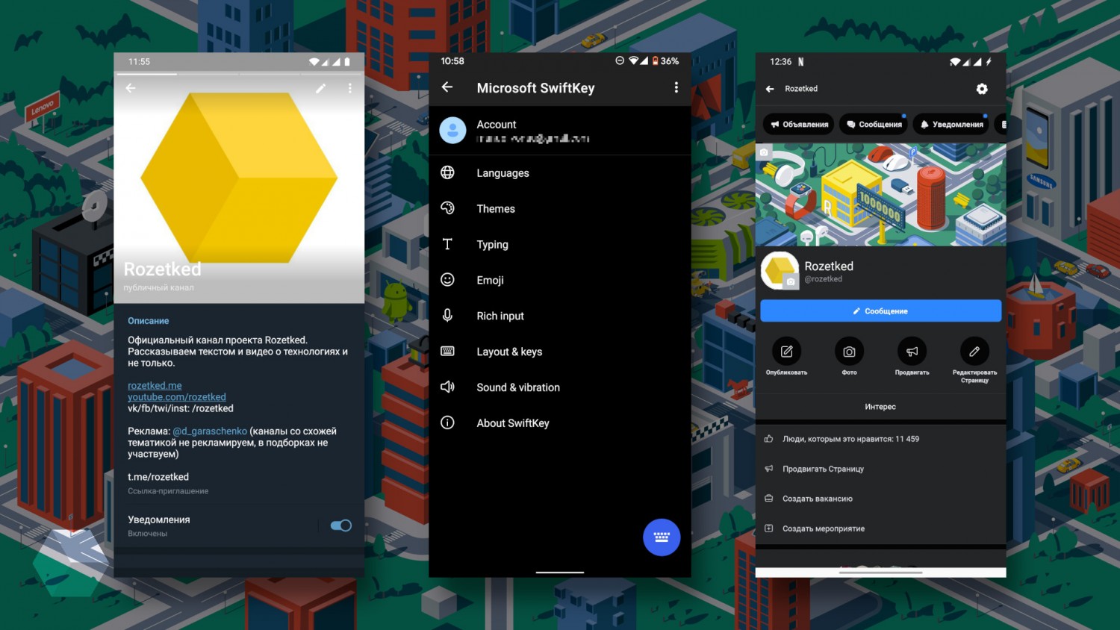Image resolution: width=1120 pixels, height=630 pixels.
Task: Tap the Редактировать Страницу pencil icon
Action: tap(974, 352)
